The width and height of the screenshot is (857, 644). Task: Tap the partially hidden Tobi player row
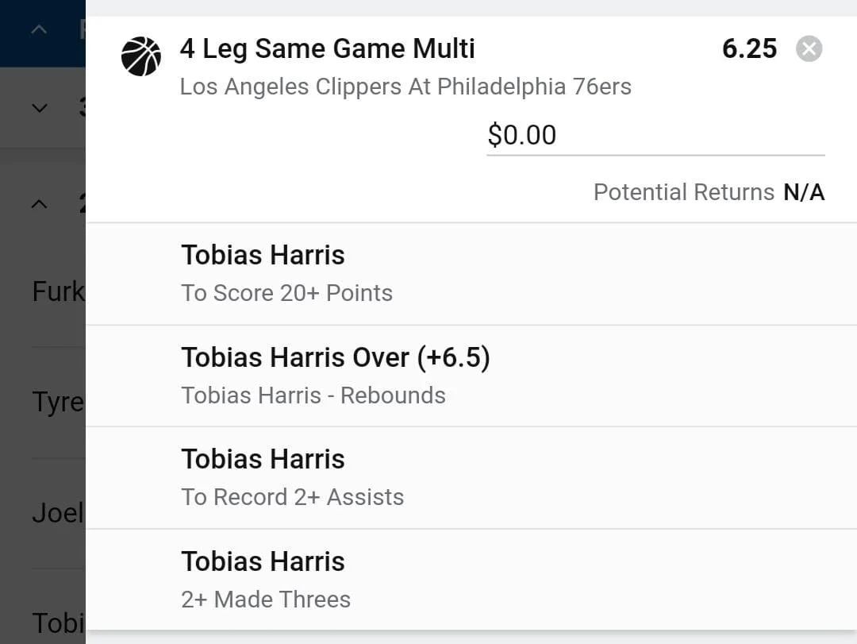(x=57, y=623)
